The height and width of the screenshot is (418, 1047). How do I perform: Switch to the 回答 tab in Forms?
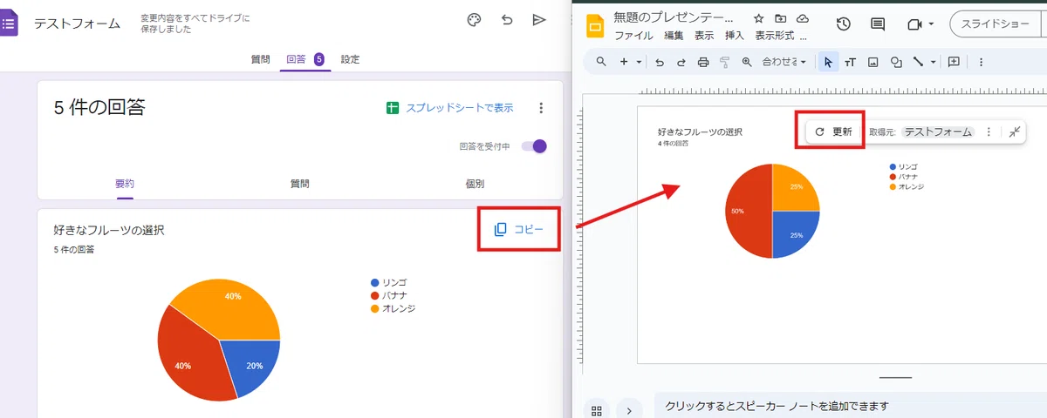305,59
